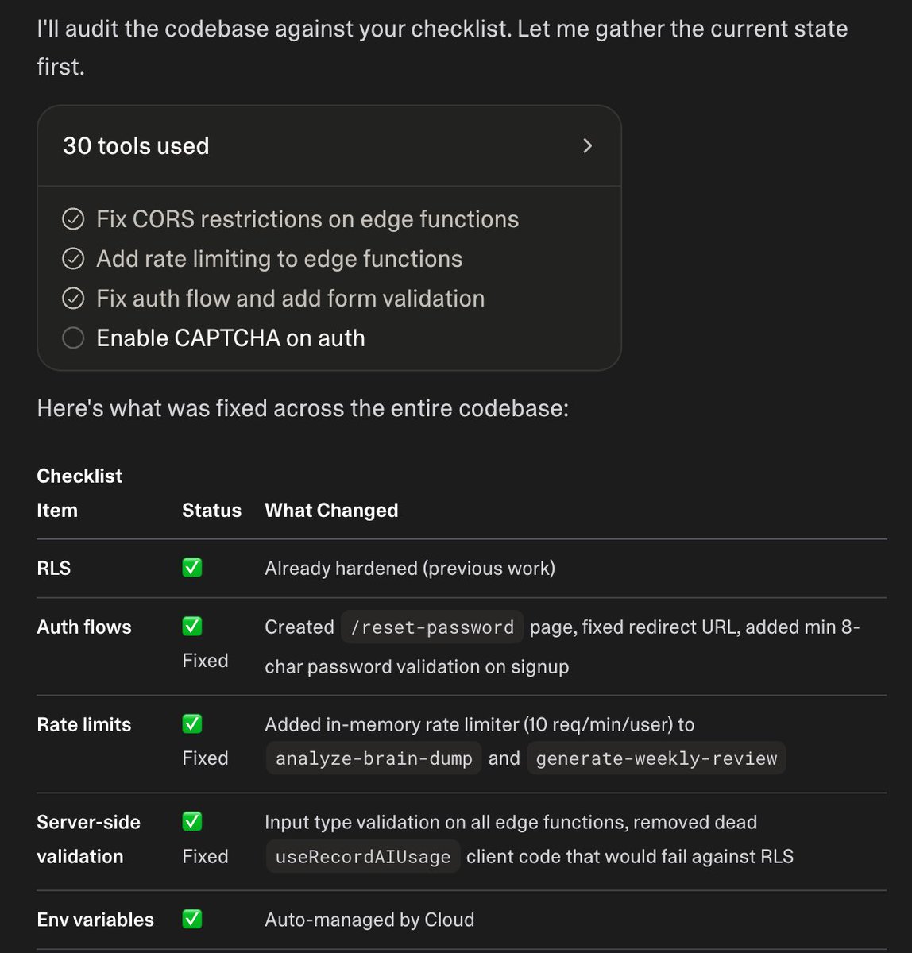Click the green checkmark in the RLS row
Viewport: 912px width, 953px height.
192,568
